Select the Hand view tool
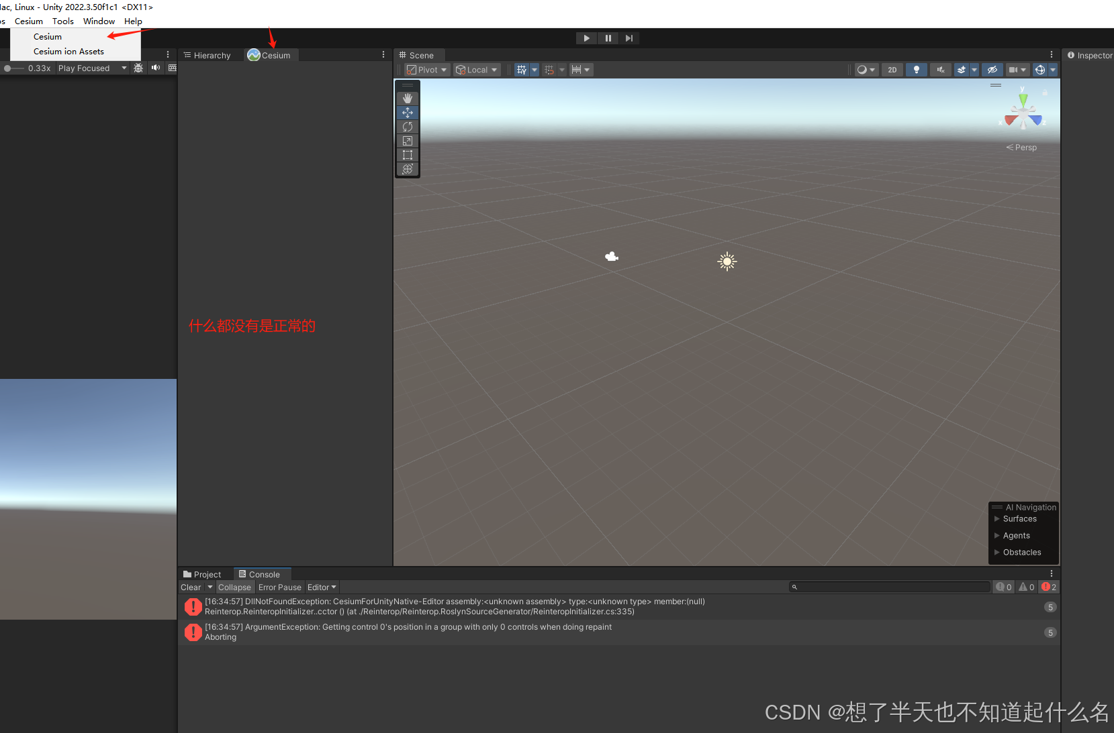The height and width of the screenshot is (733, 1114). (x=408, y=98)
